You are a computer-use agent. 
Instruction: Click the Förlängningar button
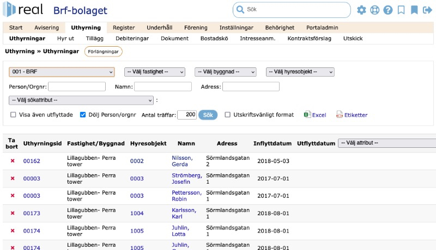(x=103, y=52)
